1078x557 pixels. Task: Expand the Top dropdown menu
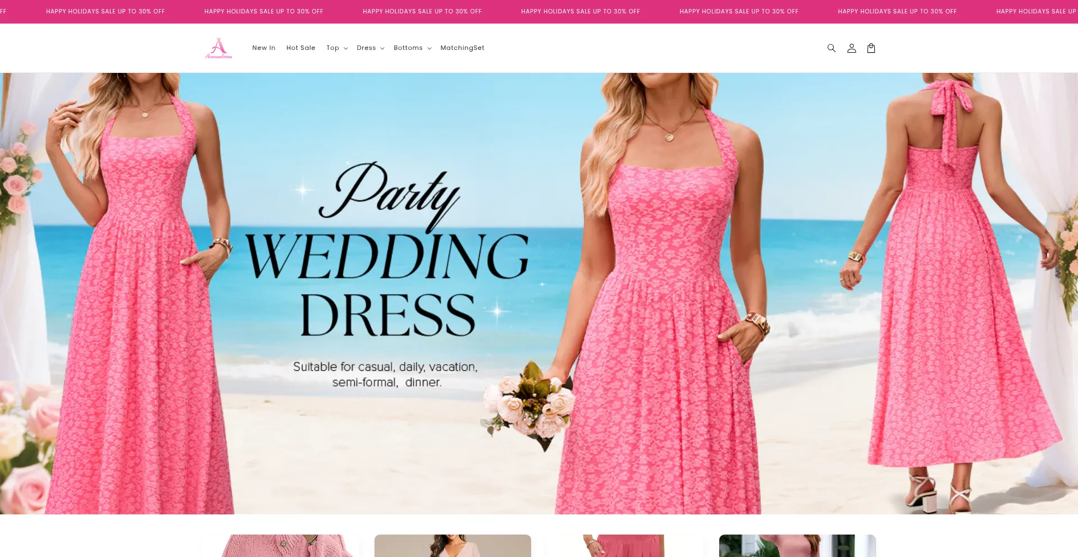[337, 48]
